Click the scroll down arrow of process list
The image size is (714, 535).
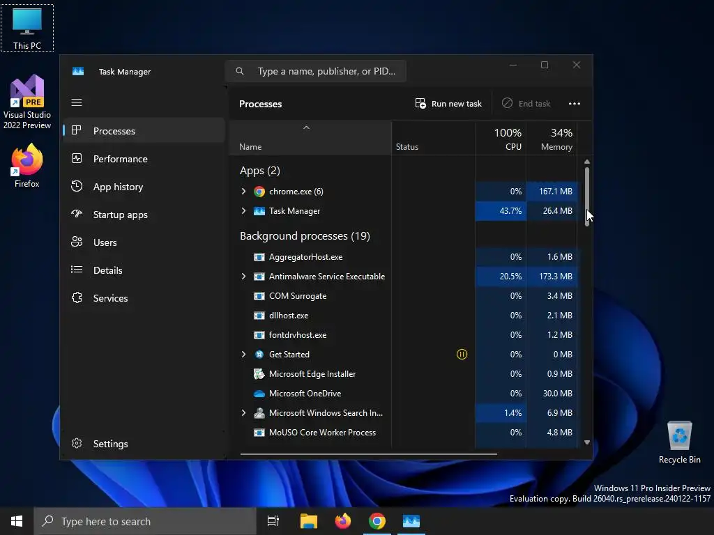[587, 442]
